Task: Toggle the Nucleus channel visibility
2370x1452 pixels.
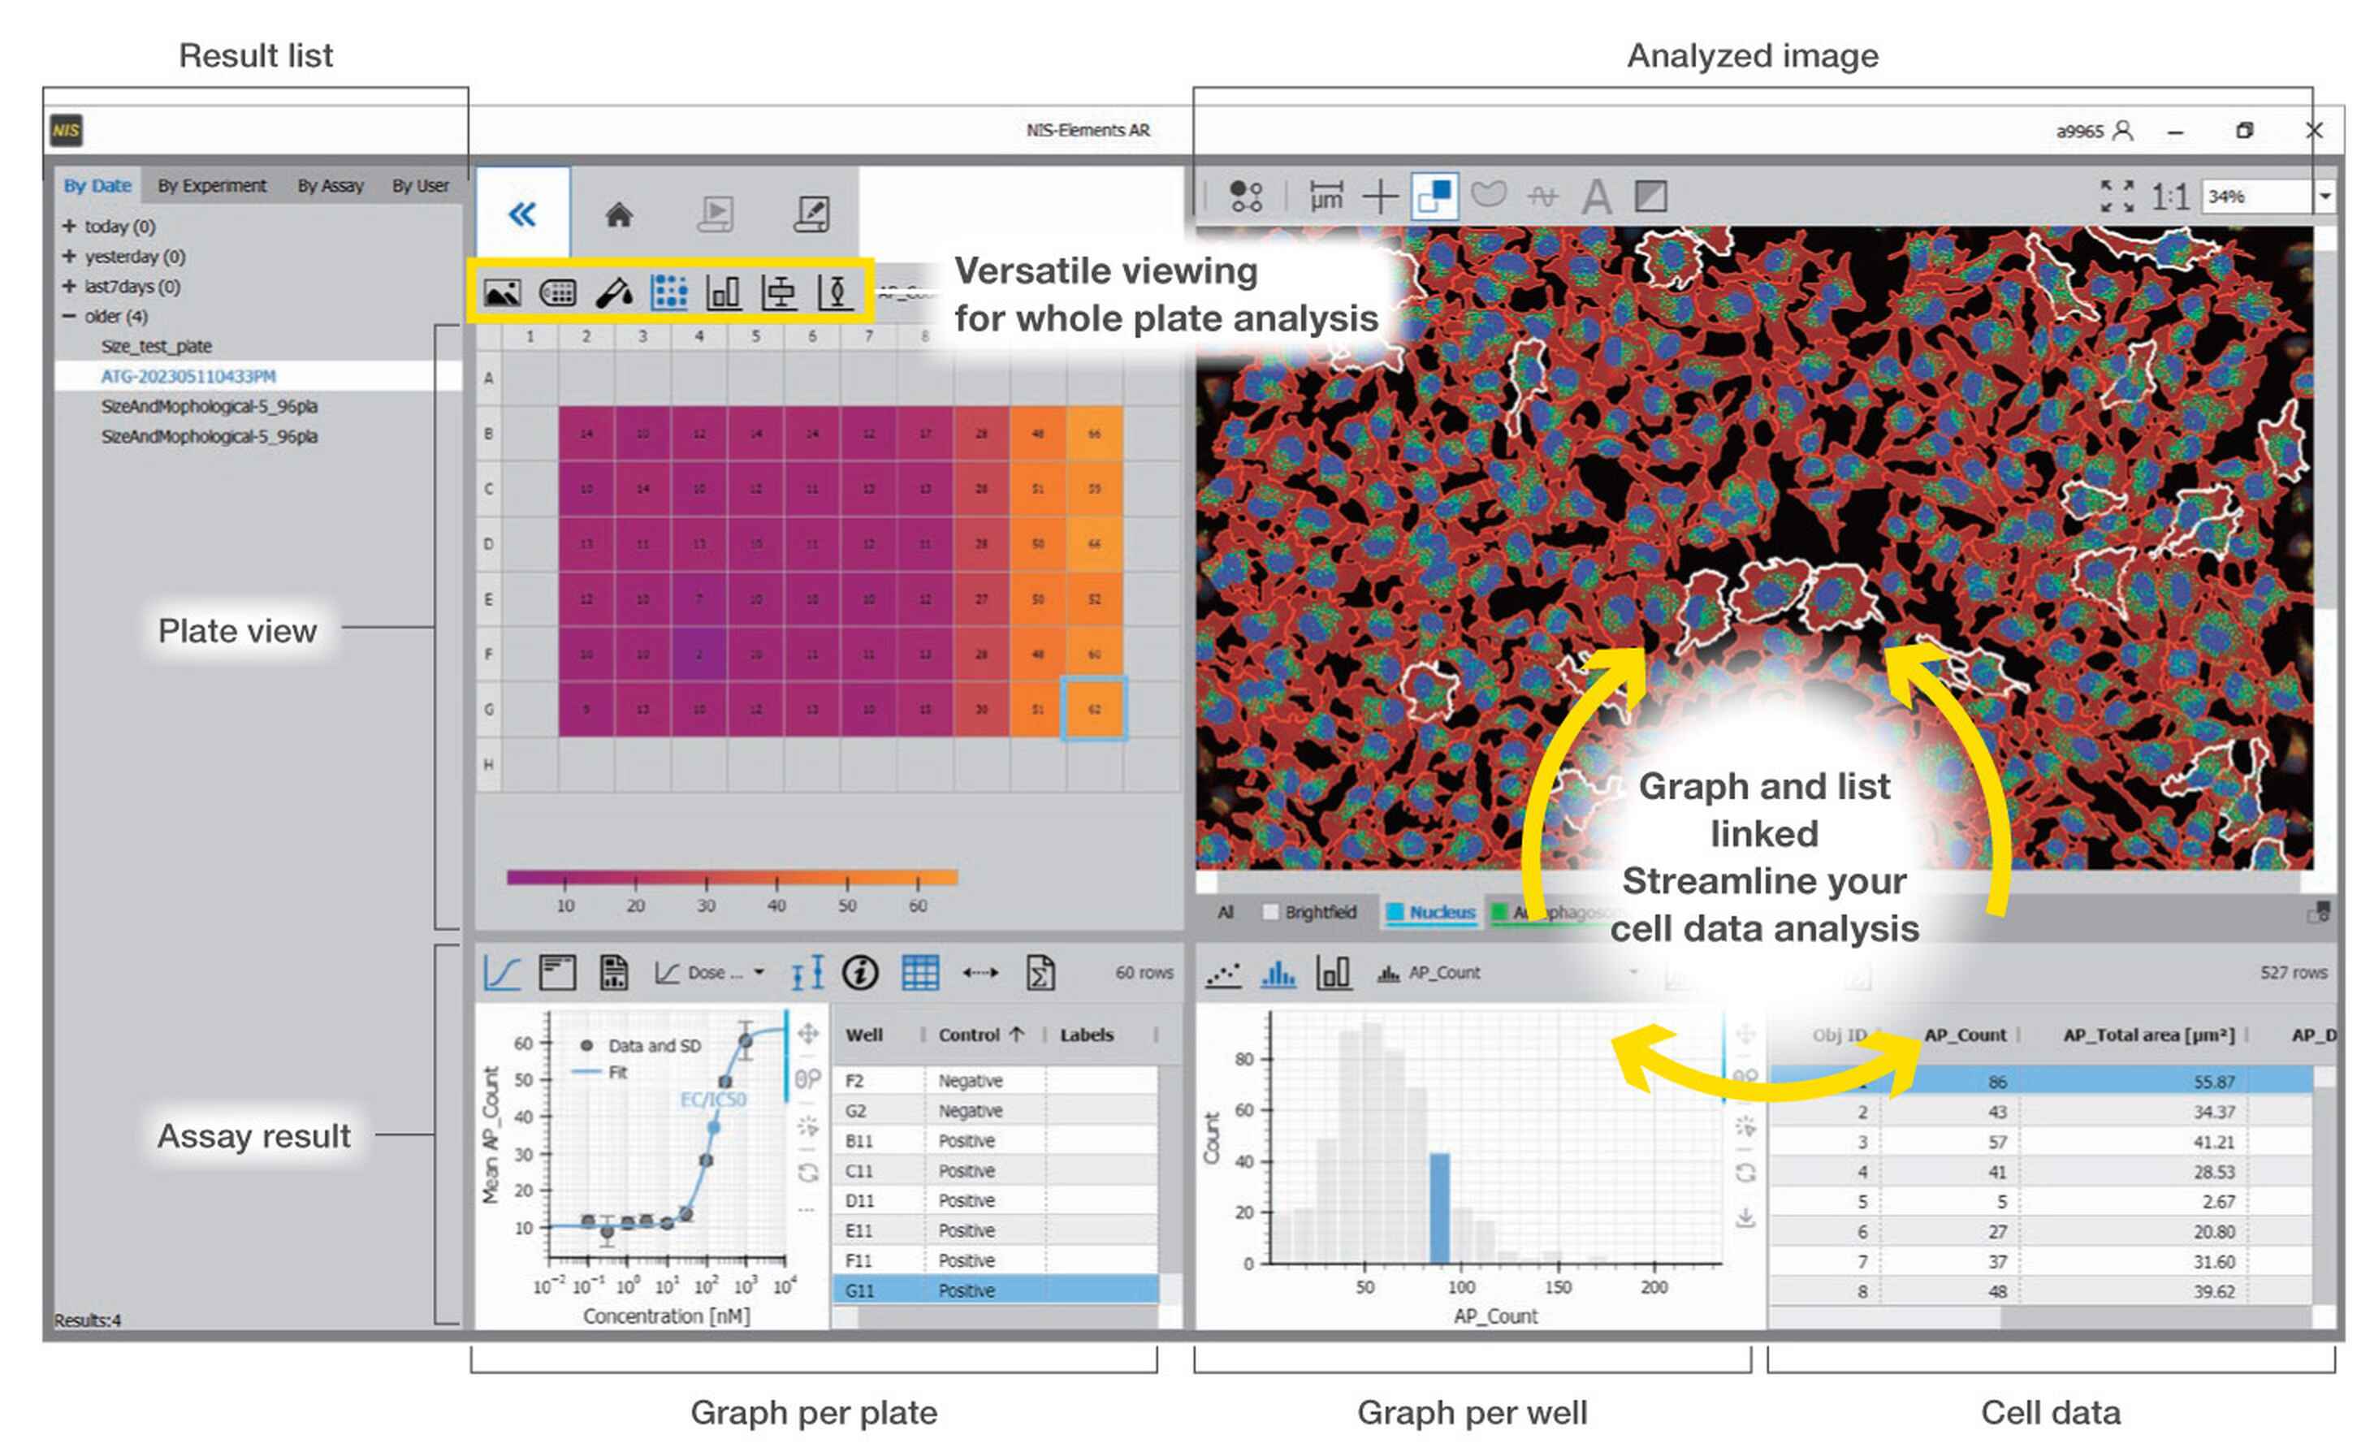Action: coord(1430,912)
